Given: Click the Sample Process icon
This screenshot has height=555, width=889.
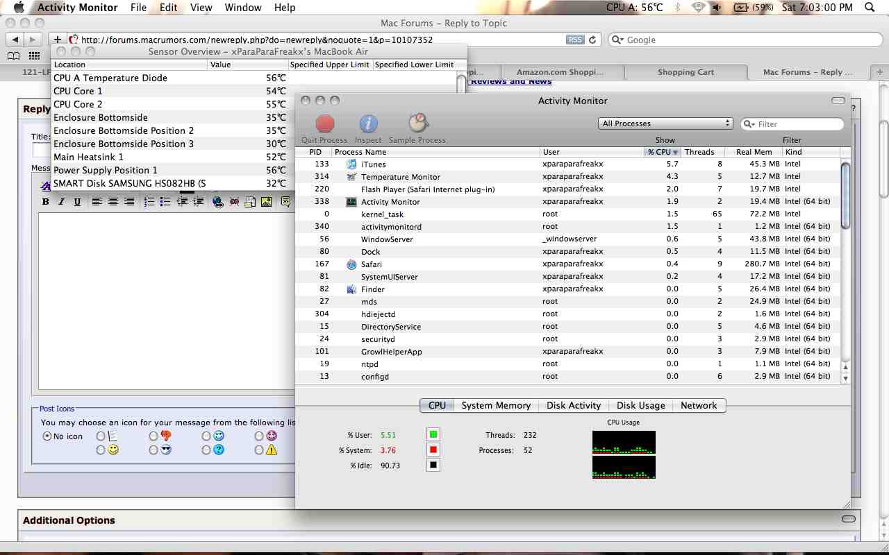Looking at the screenshot, I should [417, 123].
